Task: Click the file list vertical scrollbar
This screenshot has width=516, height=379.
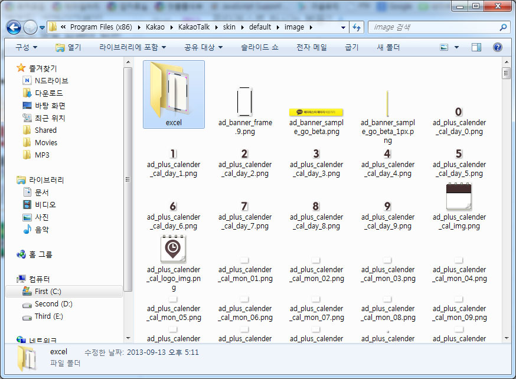Action: click(506, 207)
